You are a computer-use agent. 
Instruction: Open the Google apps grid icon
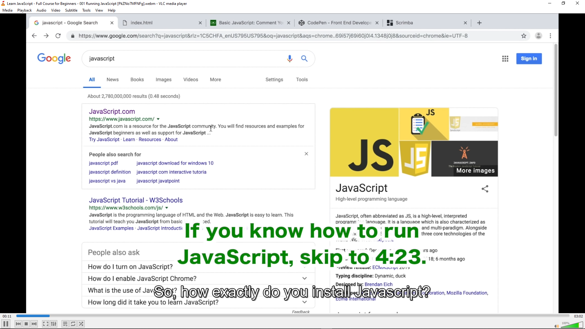click(x=505, y=58)
